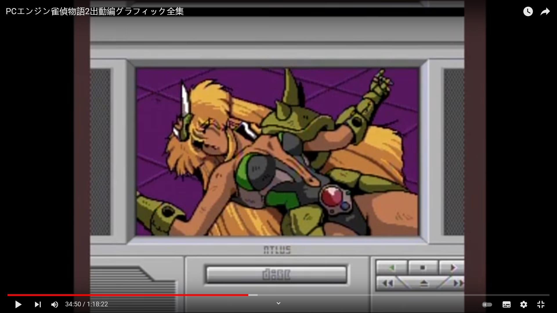Image resolution: width=557 pixels, height=313 pixels.
Task: Play the paused video
Action: click(x=18, y=304)
